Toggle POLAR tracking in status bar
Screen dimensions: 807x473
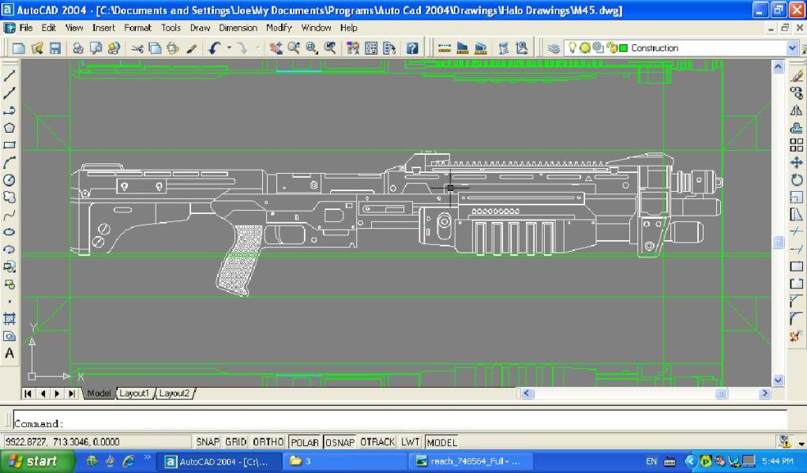(305, 442)
